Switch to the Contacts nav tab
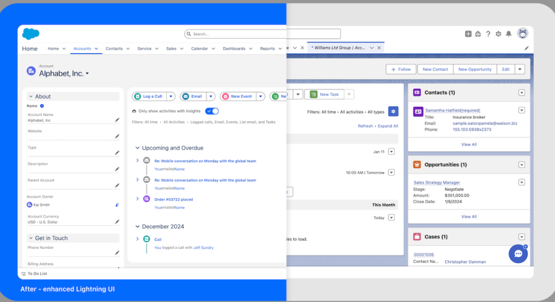 pyautogui.click(x=114, y=48)
